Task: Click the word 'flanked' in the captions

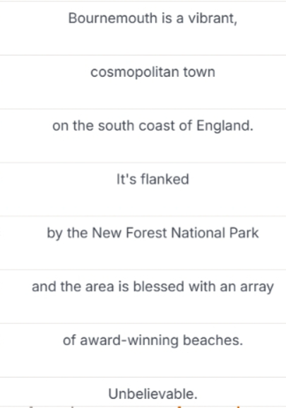Action: (x=165, y=179)
